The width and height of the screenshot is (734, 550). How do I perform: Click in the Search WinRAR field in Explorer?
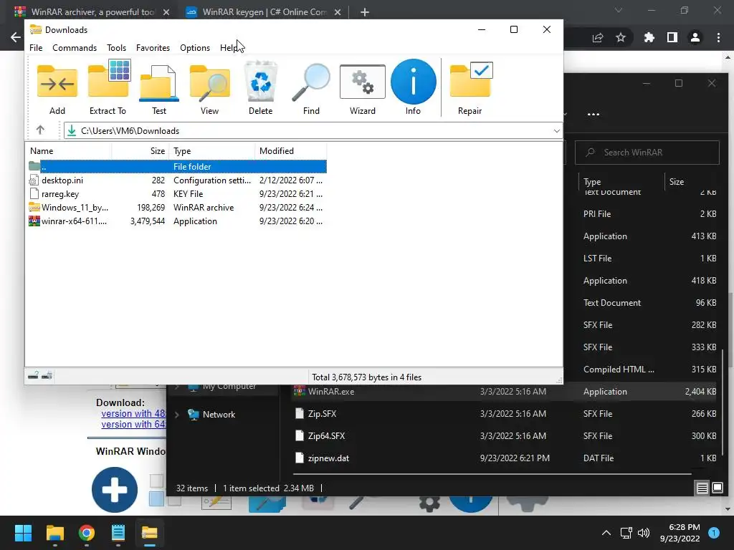tap(647, 153)
